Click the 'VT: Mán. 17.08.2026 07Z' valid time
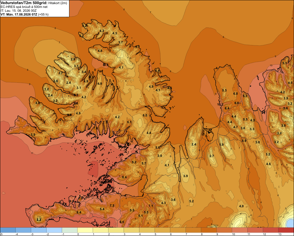This screenshot has height=236, width=294. (19, 14)
